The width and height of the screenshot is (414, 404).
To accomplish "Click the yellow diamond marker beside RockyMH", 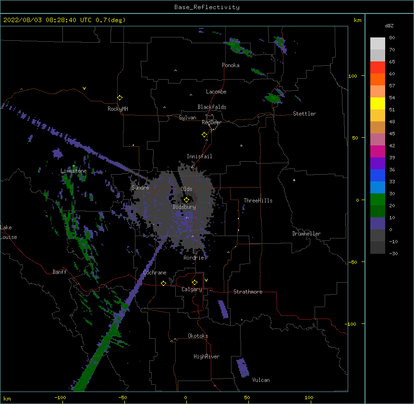I will click(120, 98).
